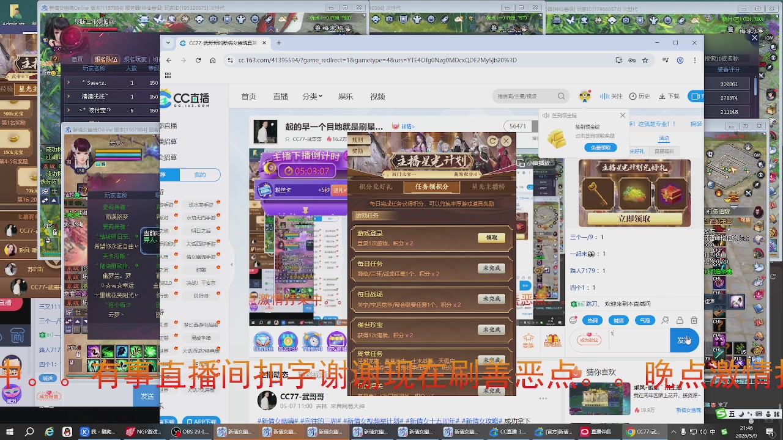Click the search magnifier on CC直播

coord(561,96)
